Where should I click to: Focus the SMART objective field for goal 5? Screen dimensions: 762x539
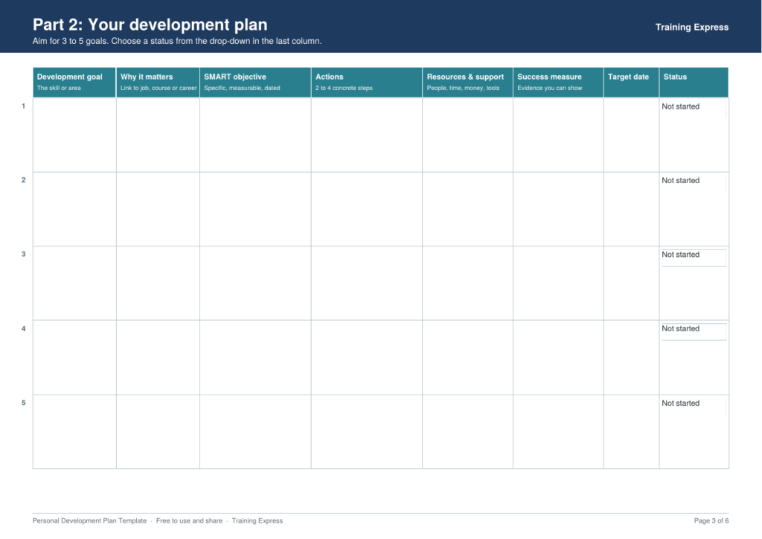[x=255, y=432]
